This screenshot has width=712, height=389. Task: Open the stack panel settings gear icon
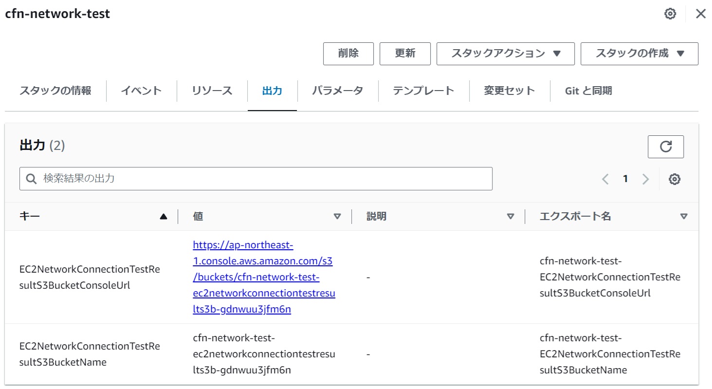670,14
